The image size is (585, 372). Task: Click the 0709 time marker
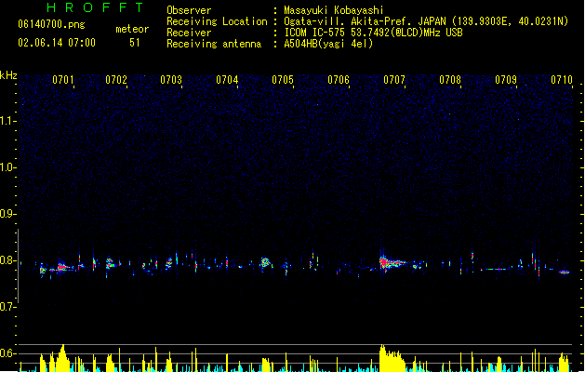pyautogui.click(x=506, y=80)
